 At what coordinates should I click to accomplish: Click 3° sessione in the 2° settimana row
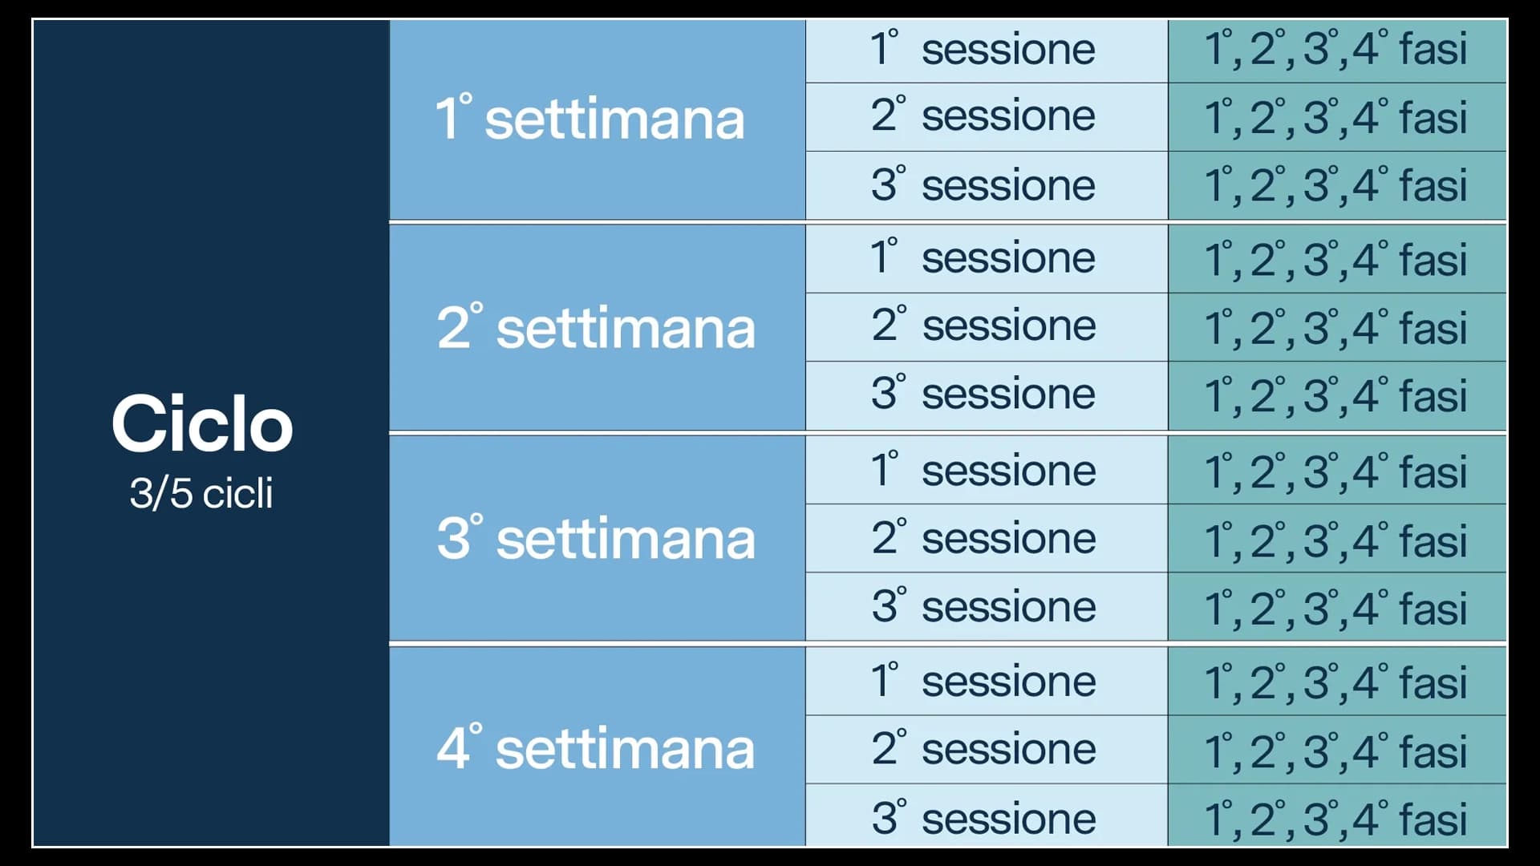click(984, 395)
